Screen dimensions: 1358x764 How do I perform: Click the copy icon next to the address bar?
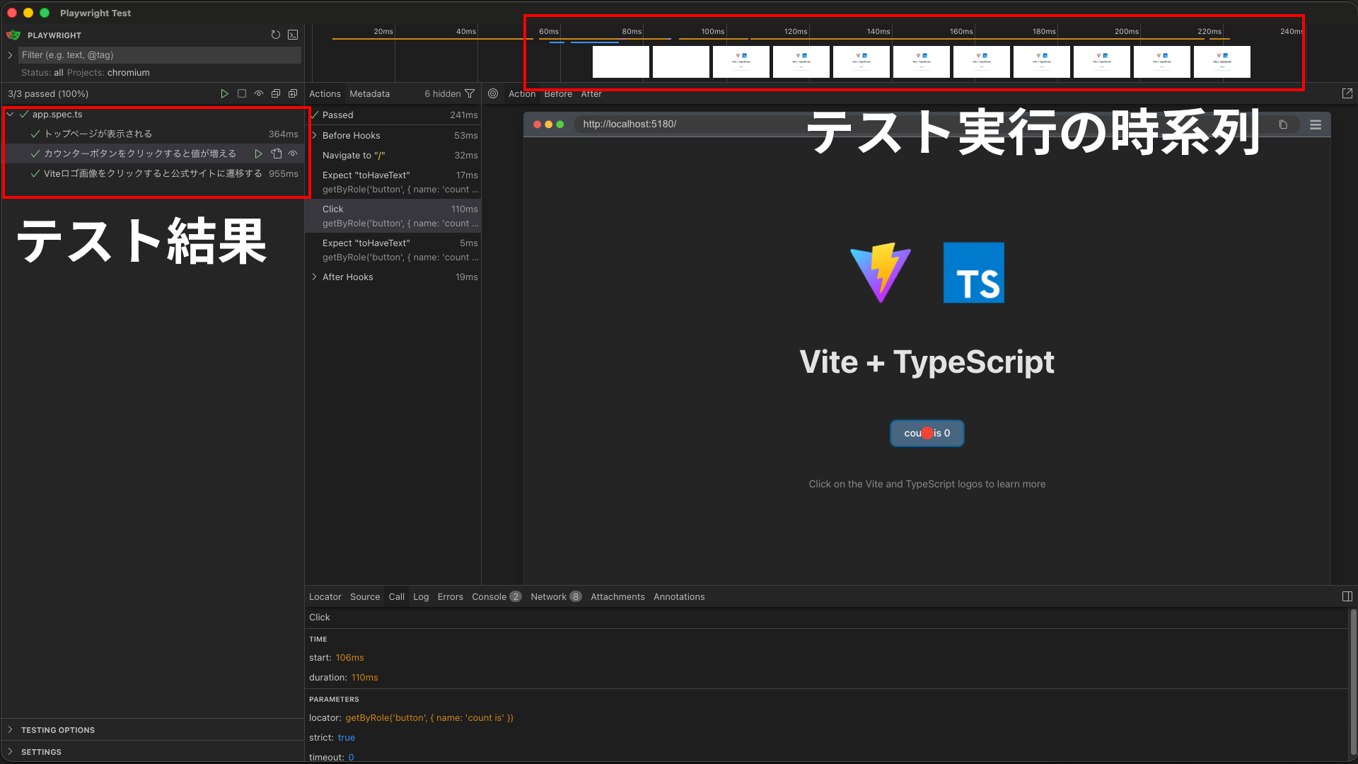click(x=1284, y=124)
